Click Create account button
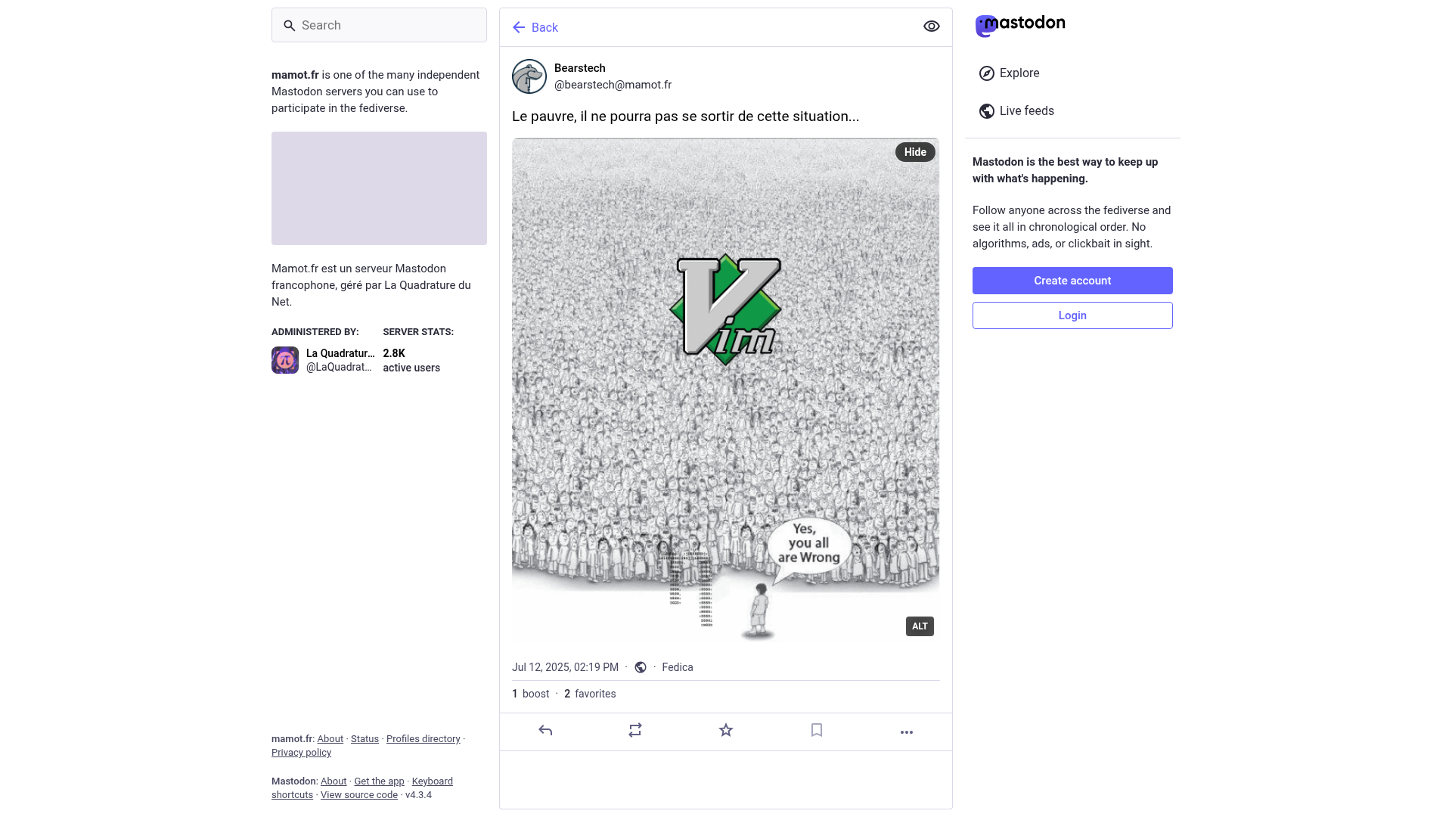This screenshot has width=1452, height=817. coord(1072,281)
